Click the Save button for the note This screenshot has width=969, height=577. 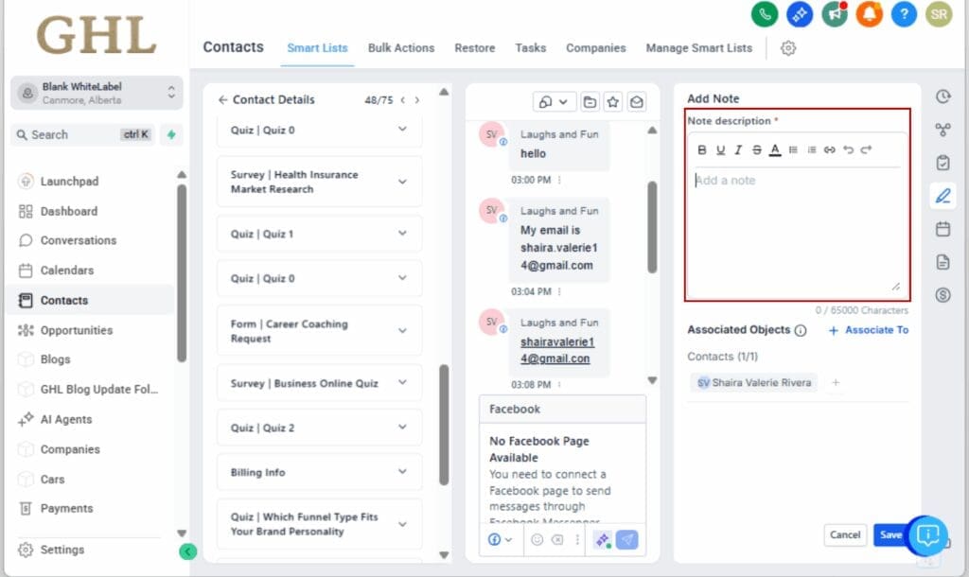890,534
